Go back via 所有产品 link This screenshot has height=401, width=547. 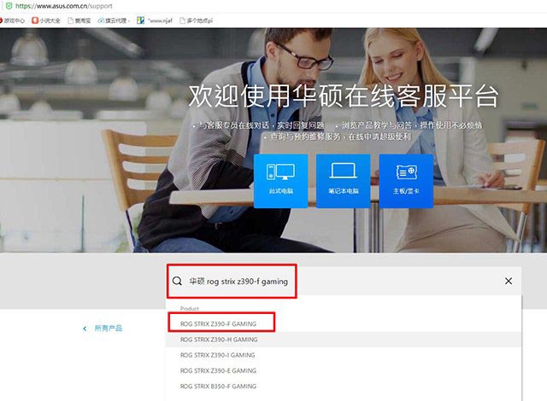point(109,328)
